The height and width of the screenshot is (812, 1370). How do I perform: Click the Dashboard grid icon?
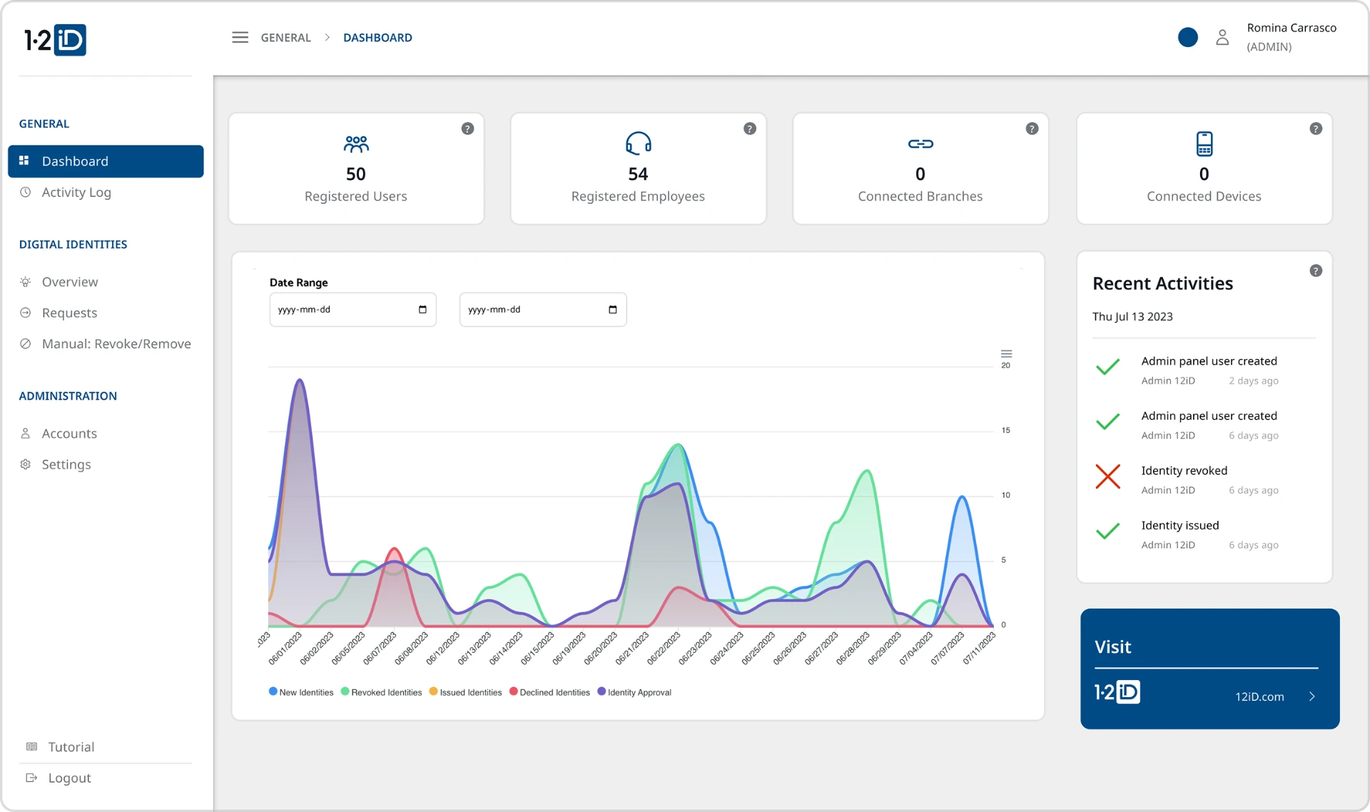[24, 161]
